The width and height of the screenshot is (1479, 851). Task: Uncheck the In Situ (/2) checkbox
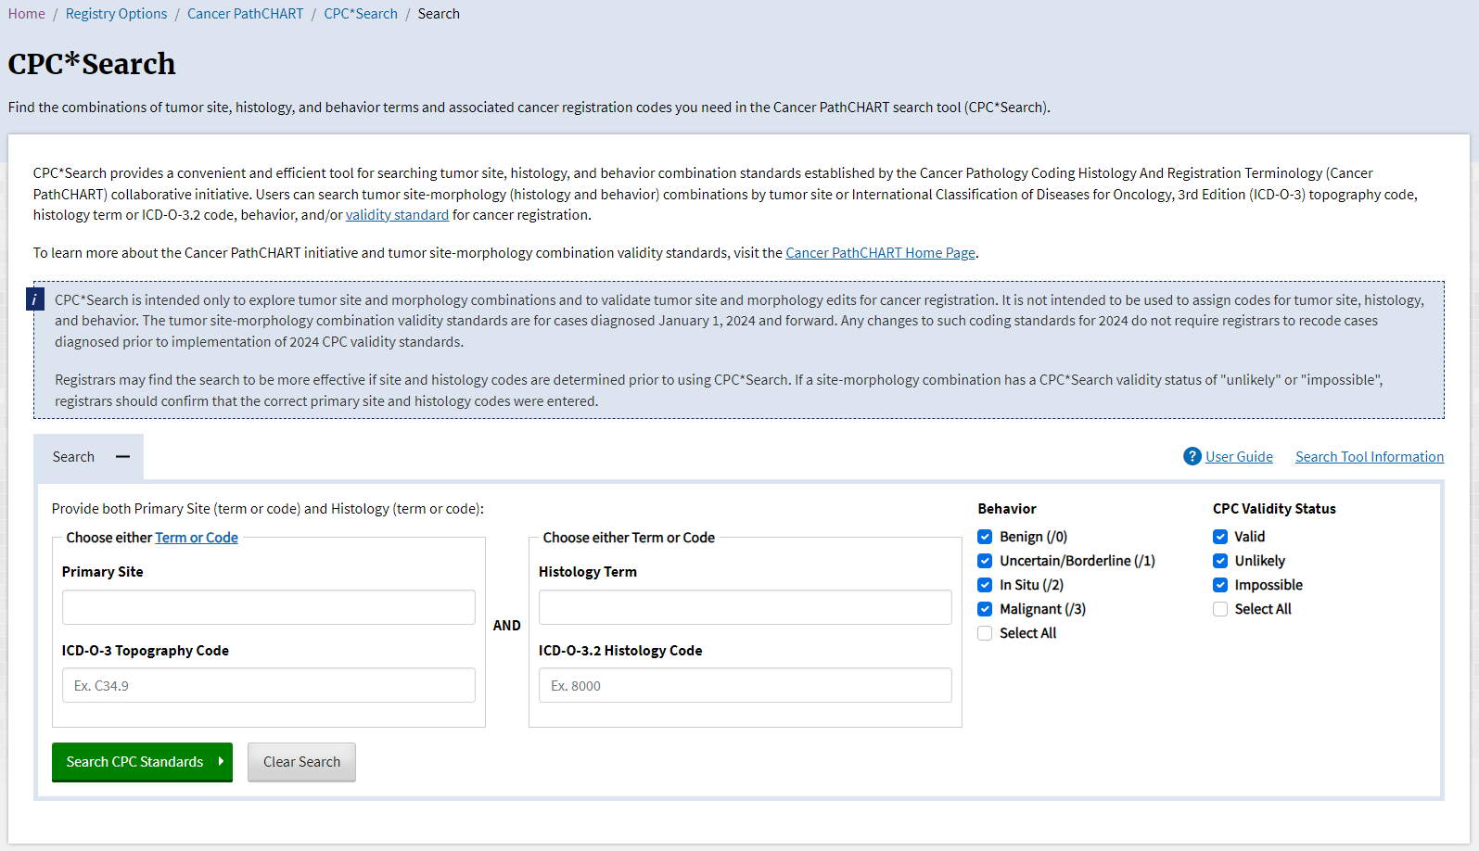[x=985, y=585]
